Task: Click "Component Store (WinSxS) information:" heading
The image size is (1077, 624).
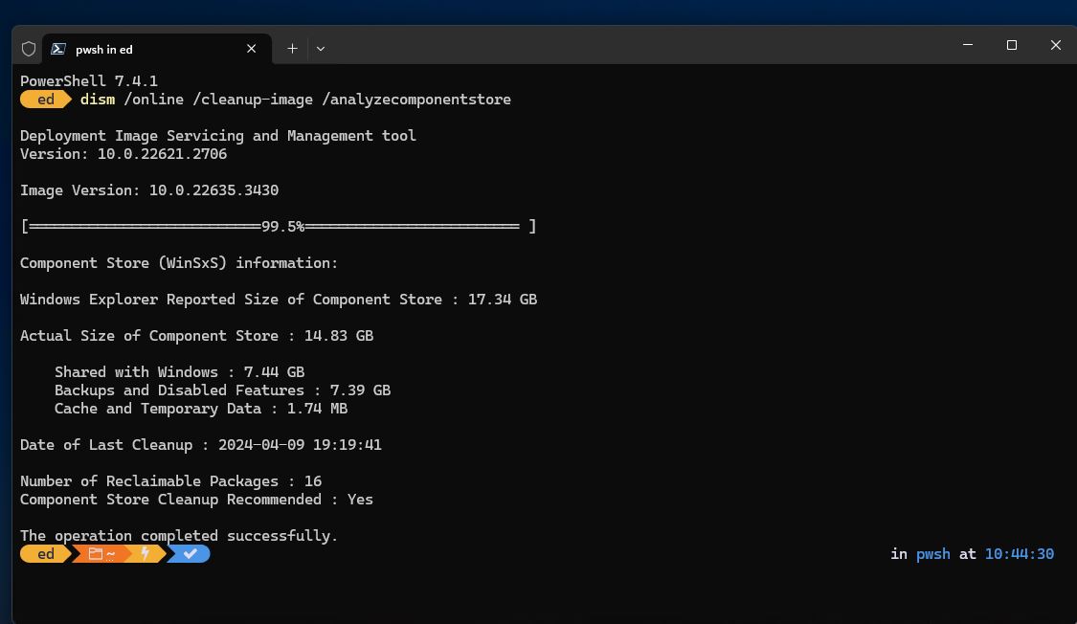Action: click(x=179, y=263)
